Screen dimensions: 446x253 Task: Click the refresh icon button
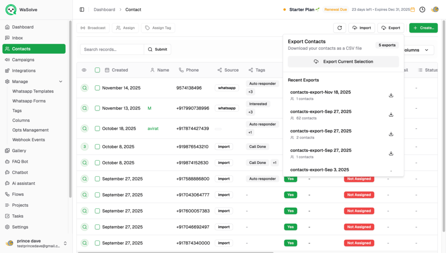339,28
